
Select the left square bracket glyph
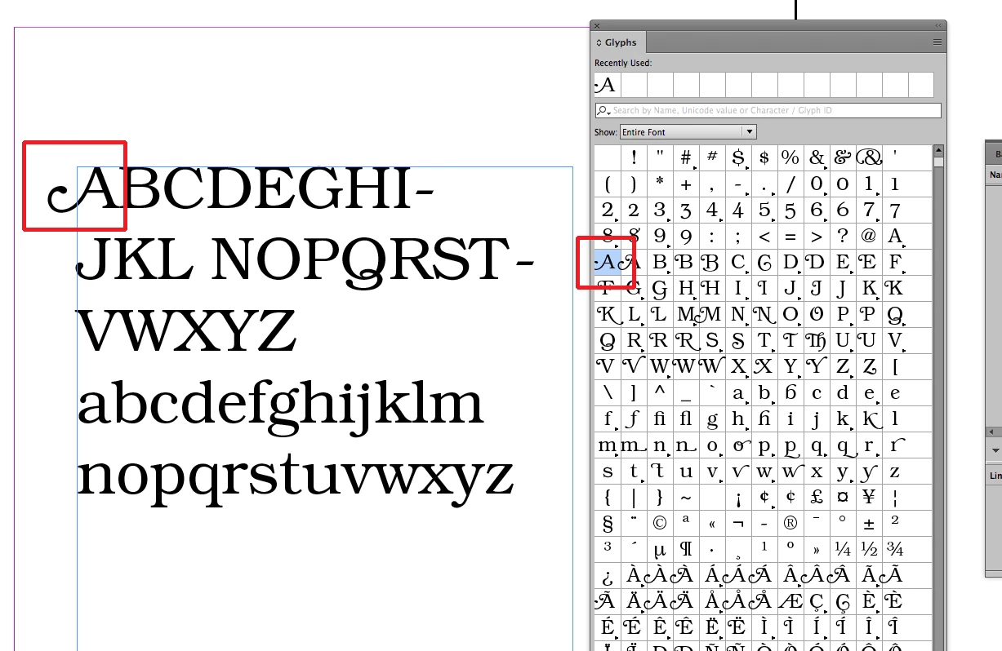click(894, 367)
